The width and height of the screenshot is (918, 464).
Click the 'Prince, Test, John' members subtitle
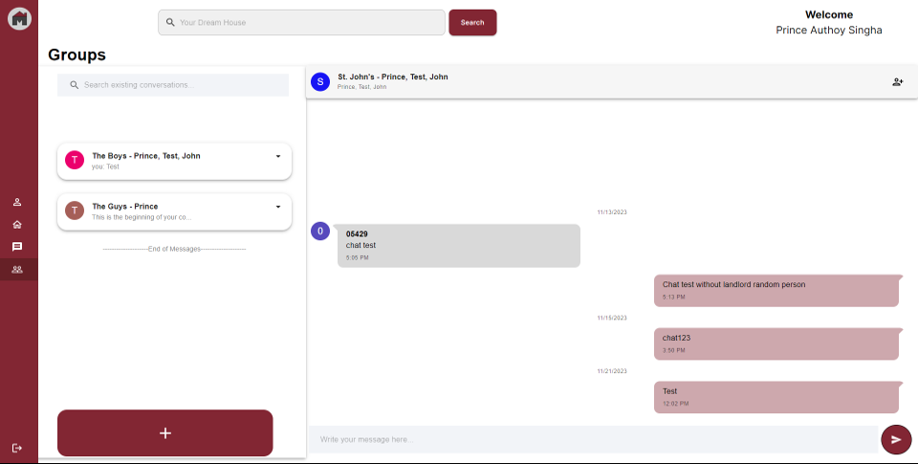click(361, 87)
